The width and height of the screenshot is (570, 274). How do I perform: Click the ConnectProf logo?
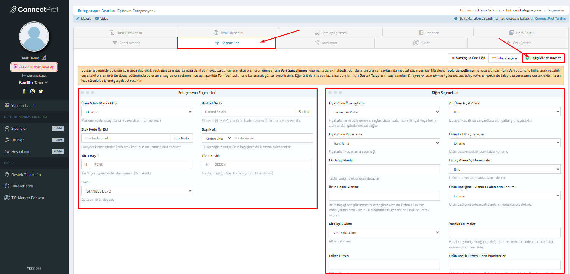(x=34, y=9)
